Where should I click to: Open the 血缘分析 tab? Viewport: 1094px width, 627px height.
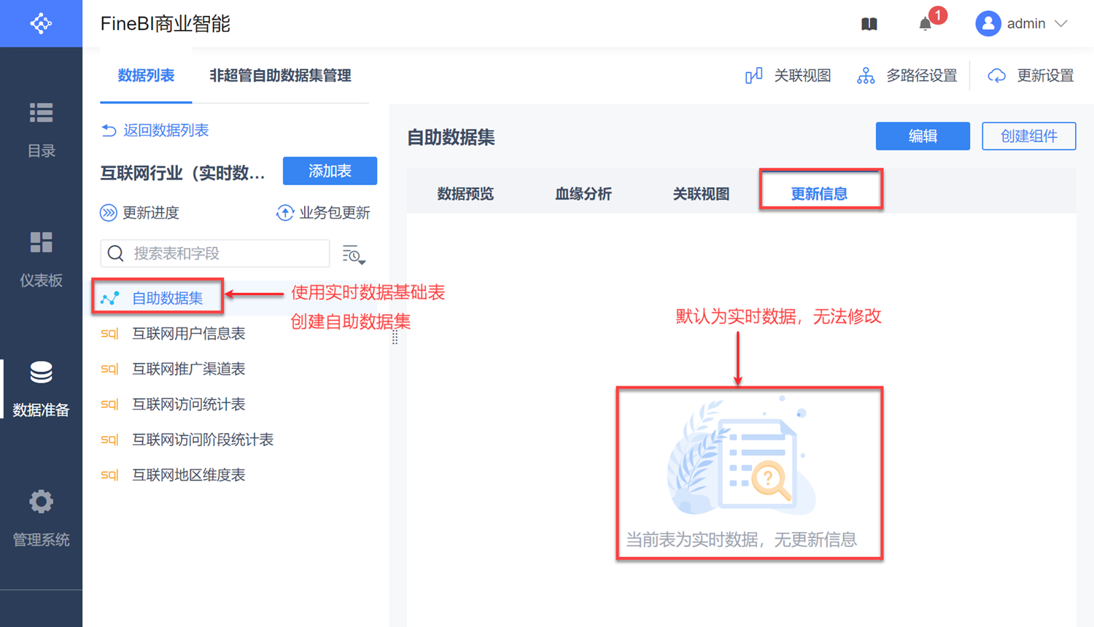click(583, 194)
